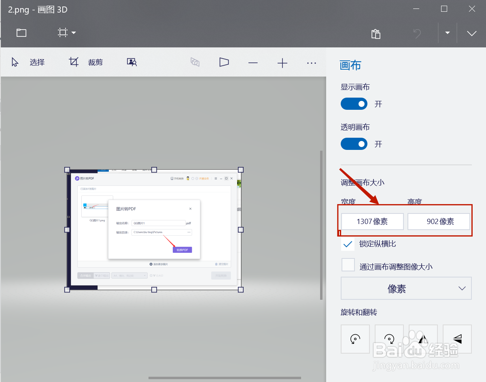The height and width of the screenshot is (382, 486).
Task: Click the horizontal scrollbar at the bottom
Action: 225,378
